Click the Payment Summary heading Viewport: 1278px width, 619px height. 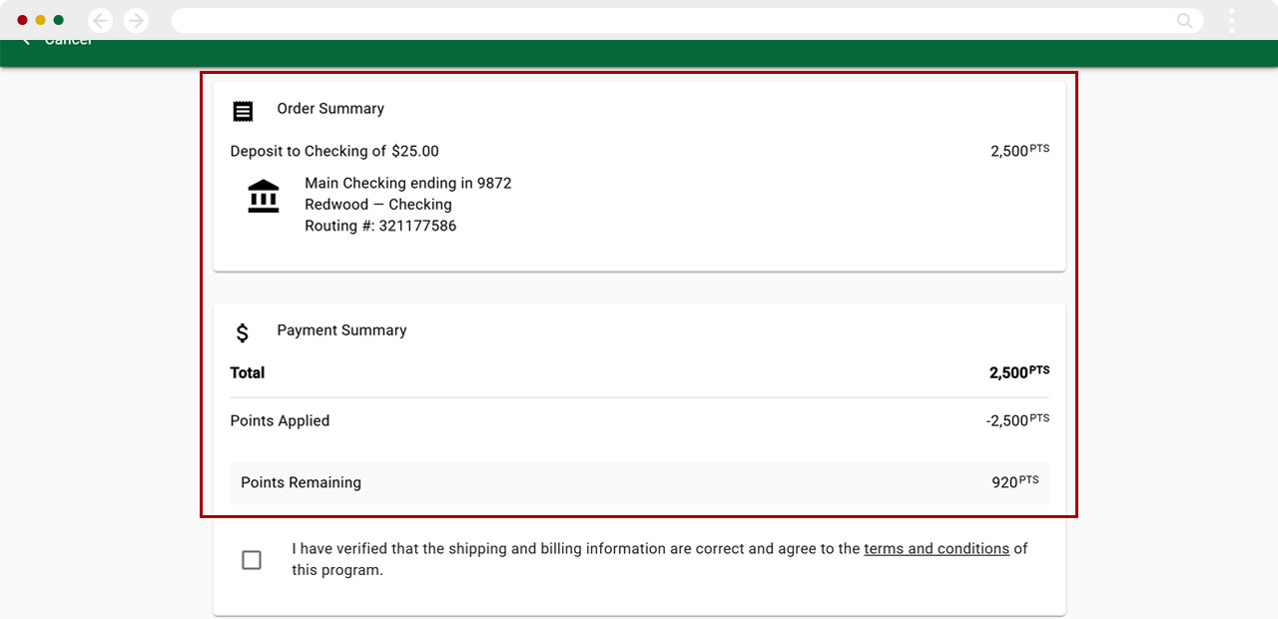click(341, 330)
